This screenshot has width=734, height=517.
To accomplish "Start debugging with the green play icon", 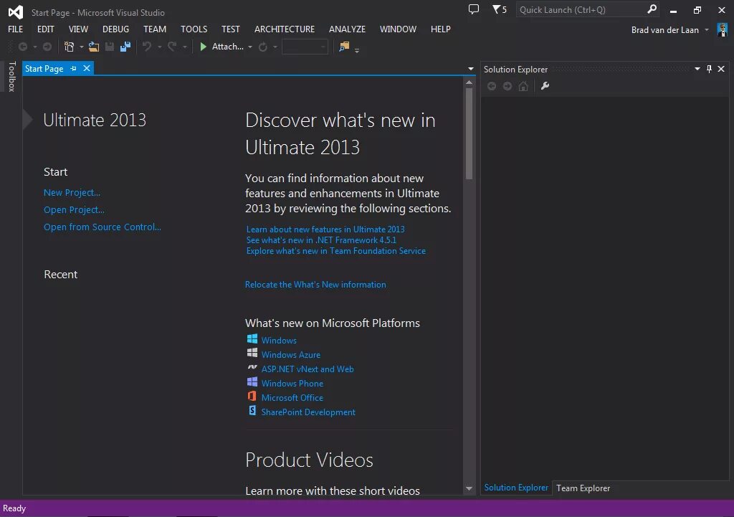I will (203, 47).
